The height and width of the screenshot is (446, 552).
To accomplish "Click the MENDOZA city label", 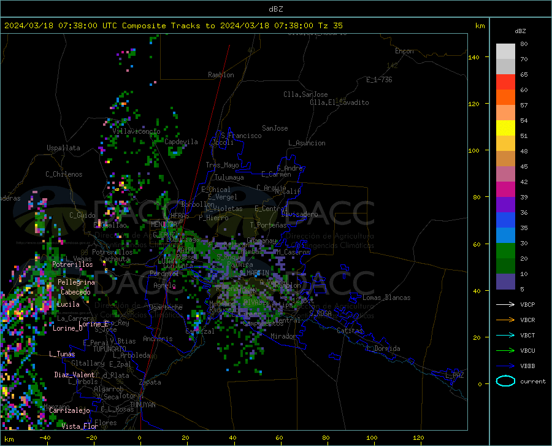I will 164,225.
